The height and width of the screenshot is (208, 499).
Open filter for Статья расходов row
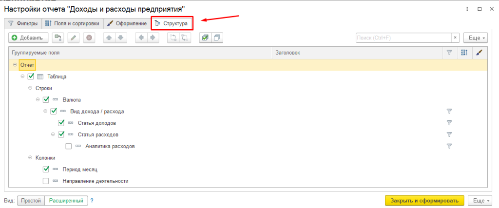point(449,134)
